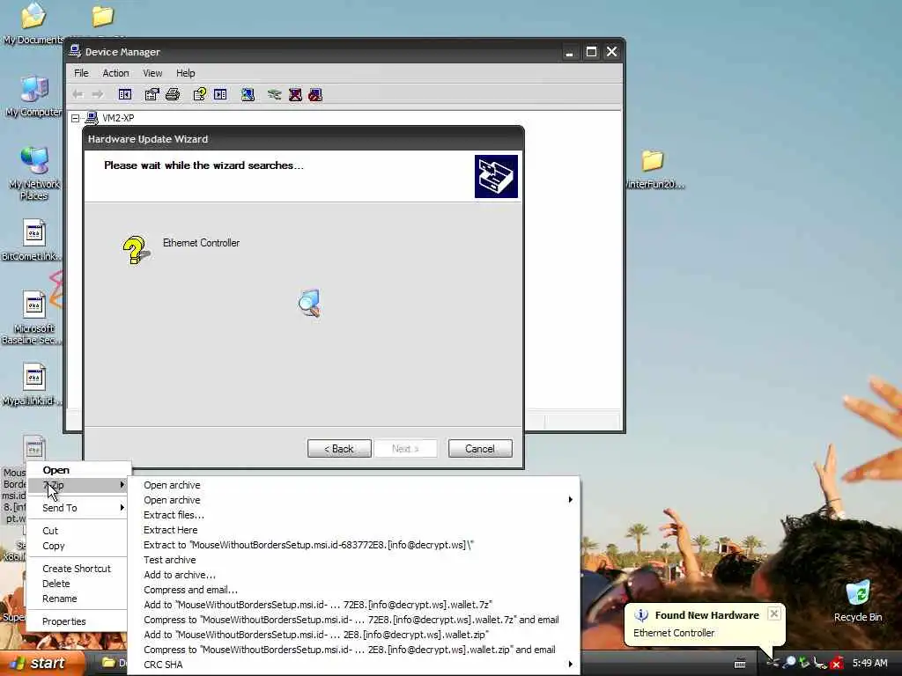Expand the 7-Zip submenu arrow
The width and height of the screenshot is (902, 676).
coord(122,485)
